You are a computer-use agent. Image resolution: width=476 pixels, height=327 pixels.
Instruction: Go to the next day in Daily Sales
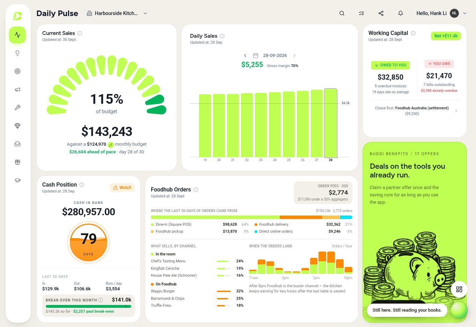[x=294, y=56]
